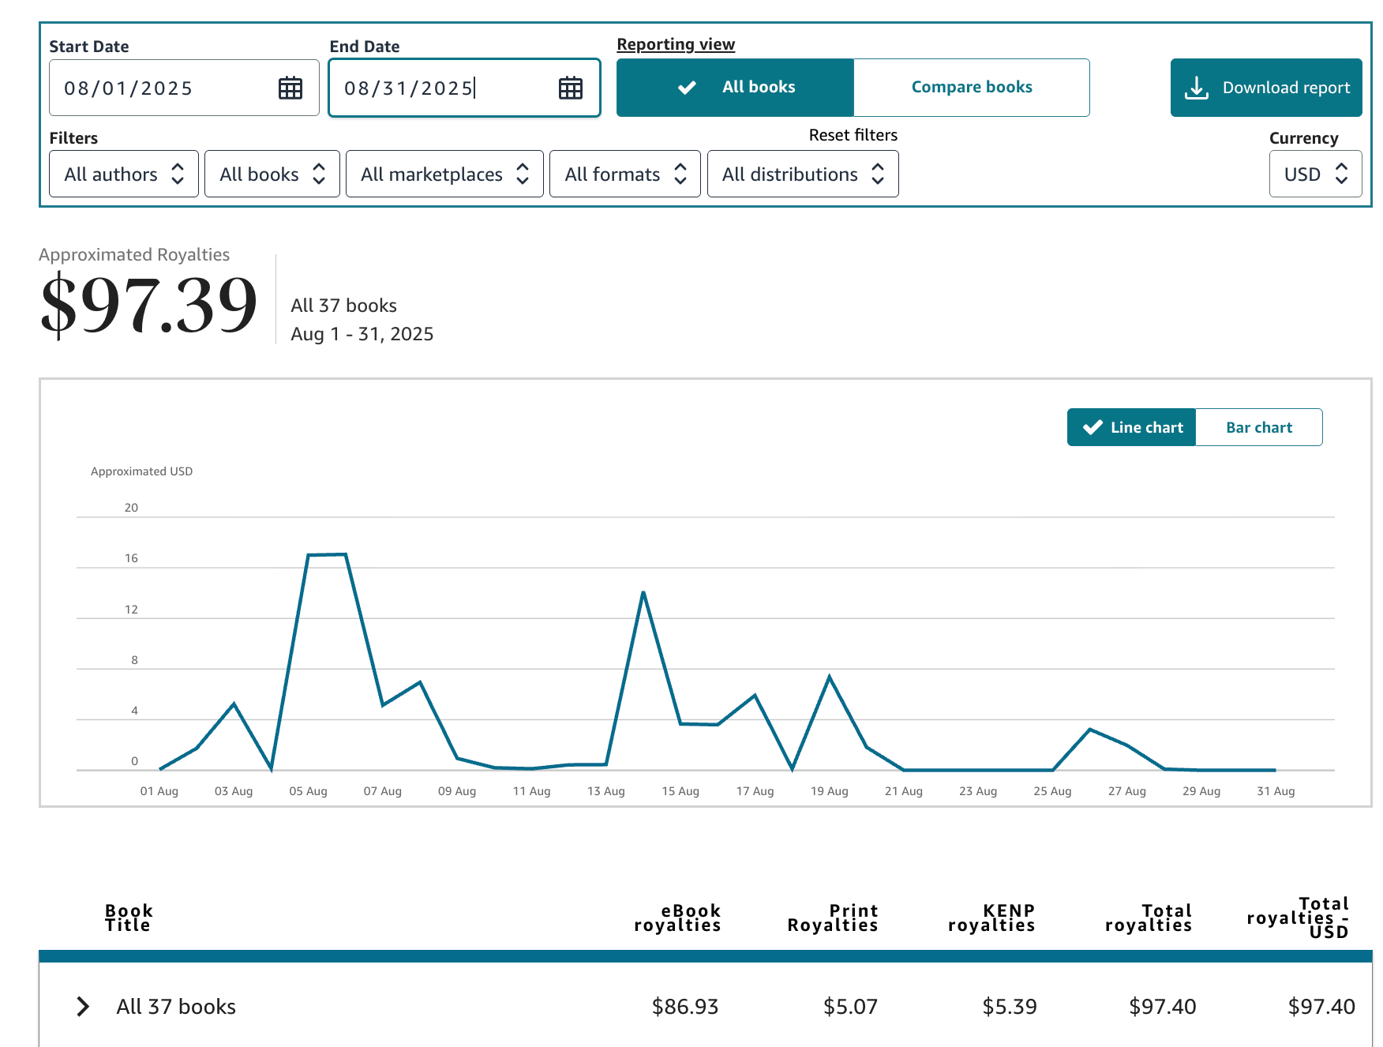Open the End Date calendar picker
This screenshot has width=1383, height=1047.
[569, 88]
